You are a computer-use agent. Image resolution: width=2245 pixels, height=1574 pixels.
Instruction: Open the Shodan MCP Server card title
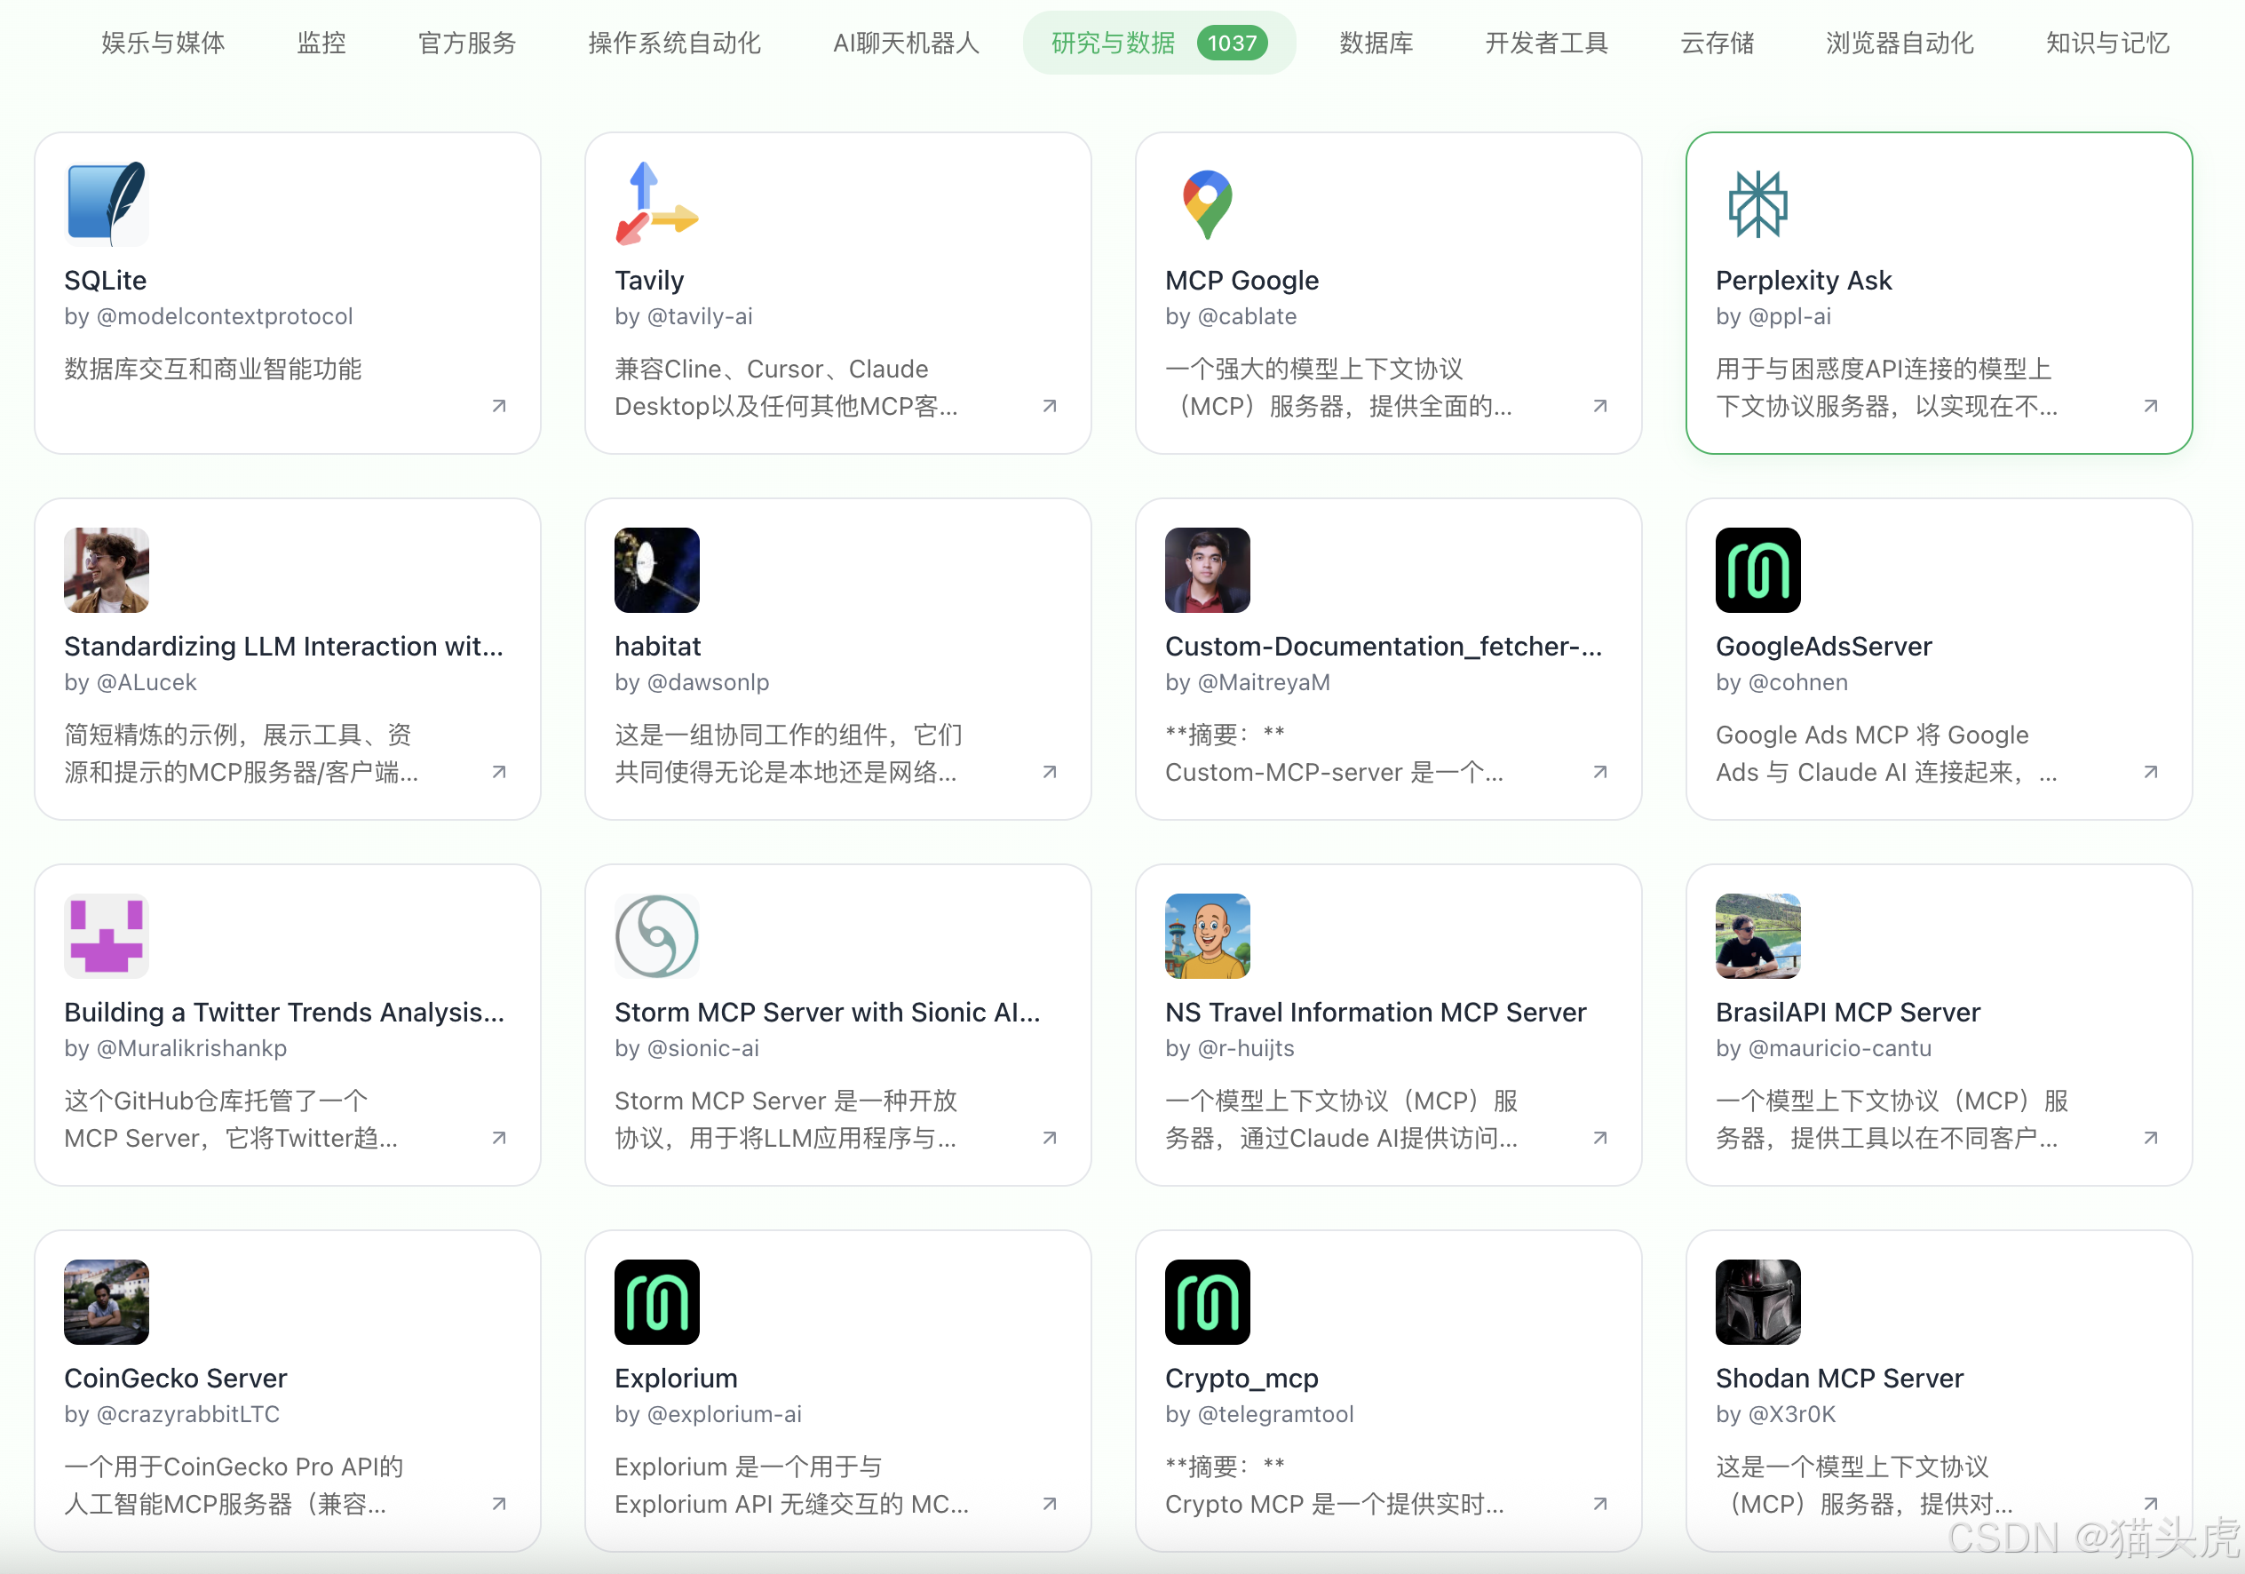click(x=1839, y=1379)
